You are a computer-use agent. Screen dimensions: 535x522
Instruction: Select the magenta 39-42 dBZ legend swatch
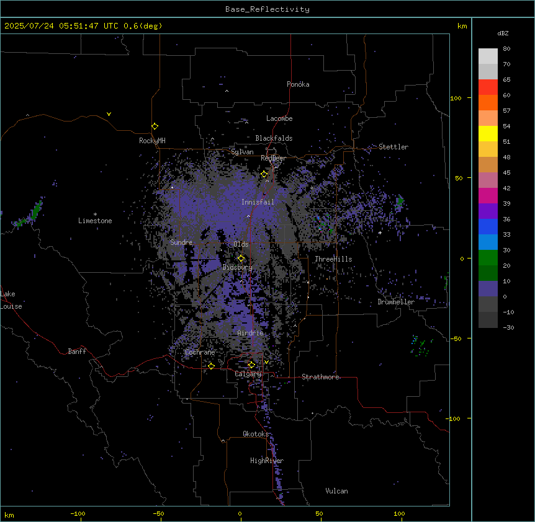pyautogui.click(x=488, y=195)
